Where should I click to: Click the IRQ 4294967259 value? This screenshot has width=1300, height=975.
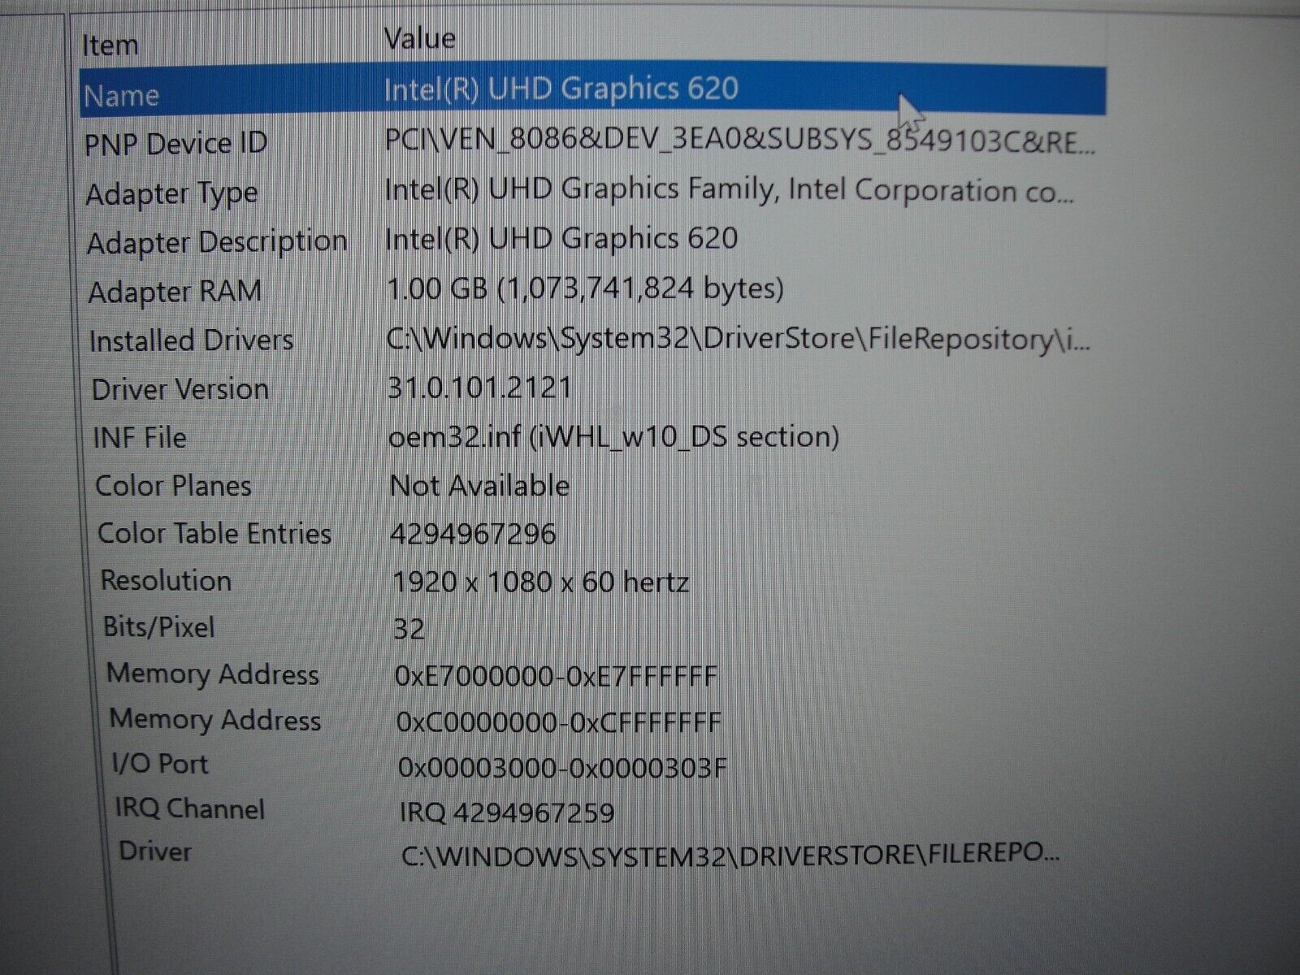(x=507, y=812)
